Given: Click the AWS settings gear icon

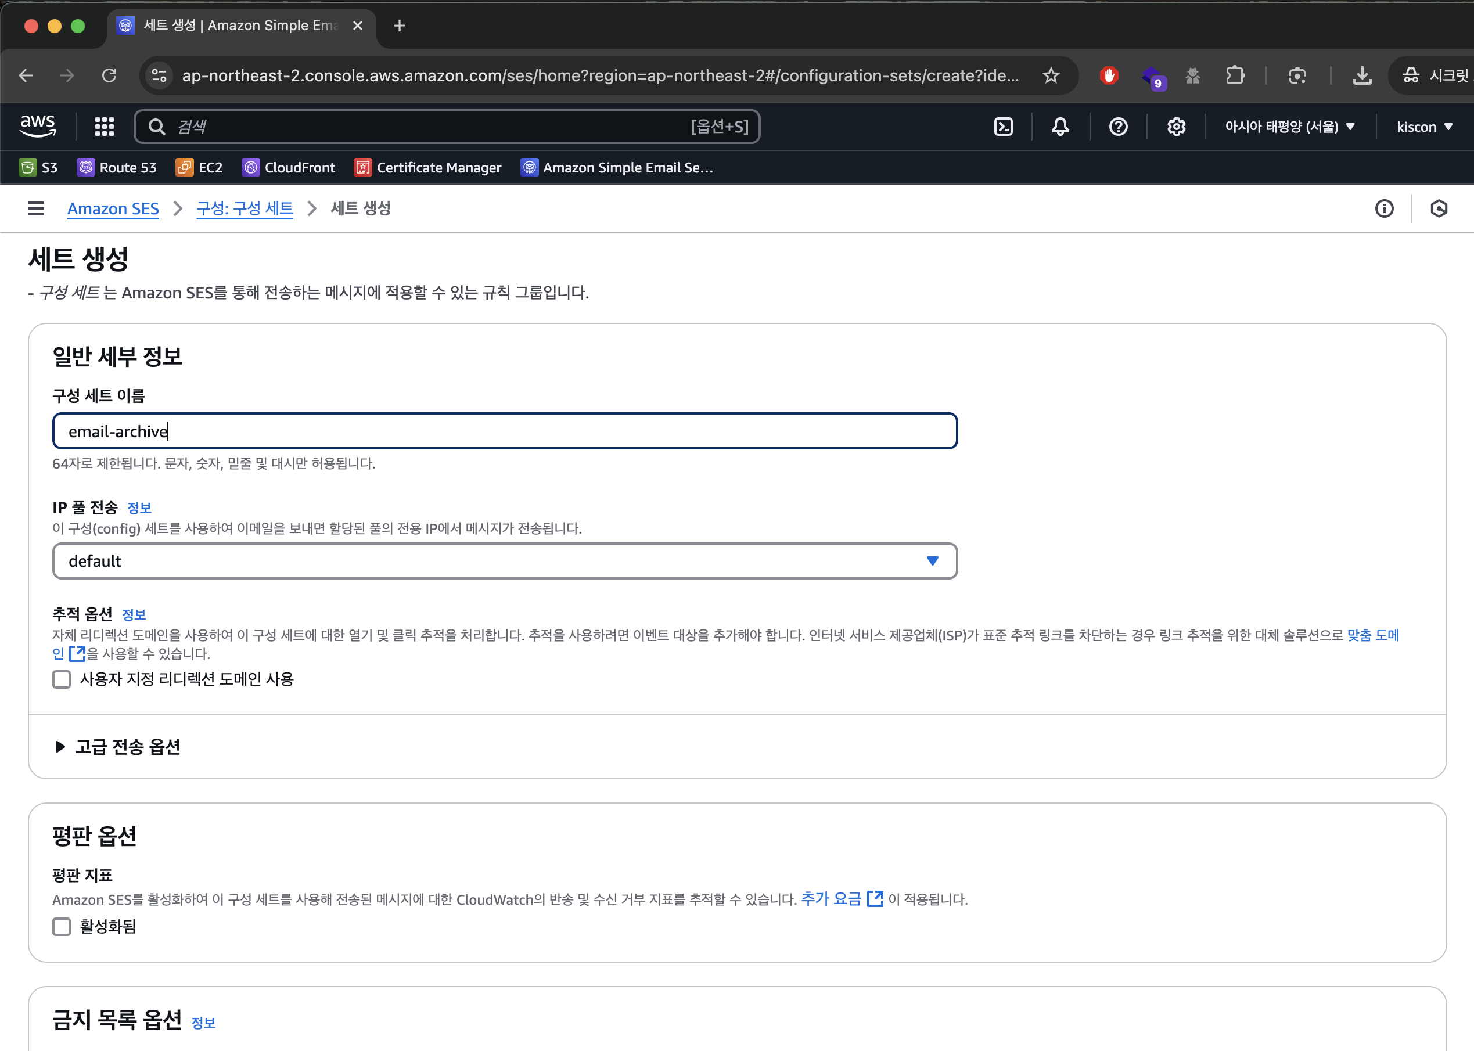Looking at the screenshot, I should coord(1175,127).
